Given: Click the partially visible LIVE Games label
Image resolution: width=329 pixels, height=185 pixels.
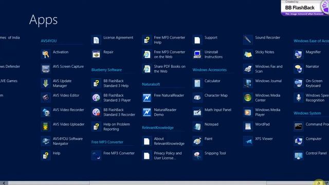Looking at the screenshot, I should coord(9,81).
